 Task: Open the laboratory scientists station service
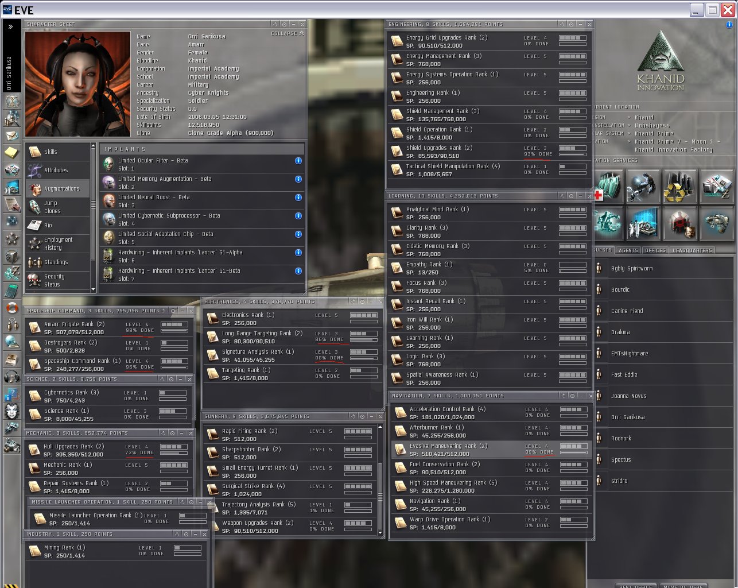pyautogui.click(x=643, y=223)
